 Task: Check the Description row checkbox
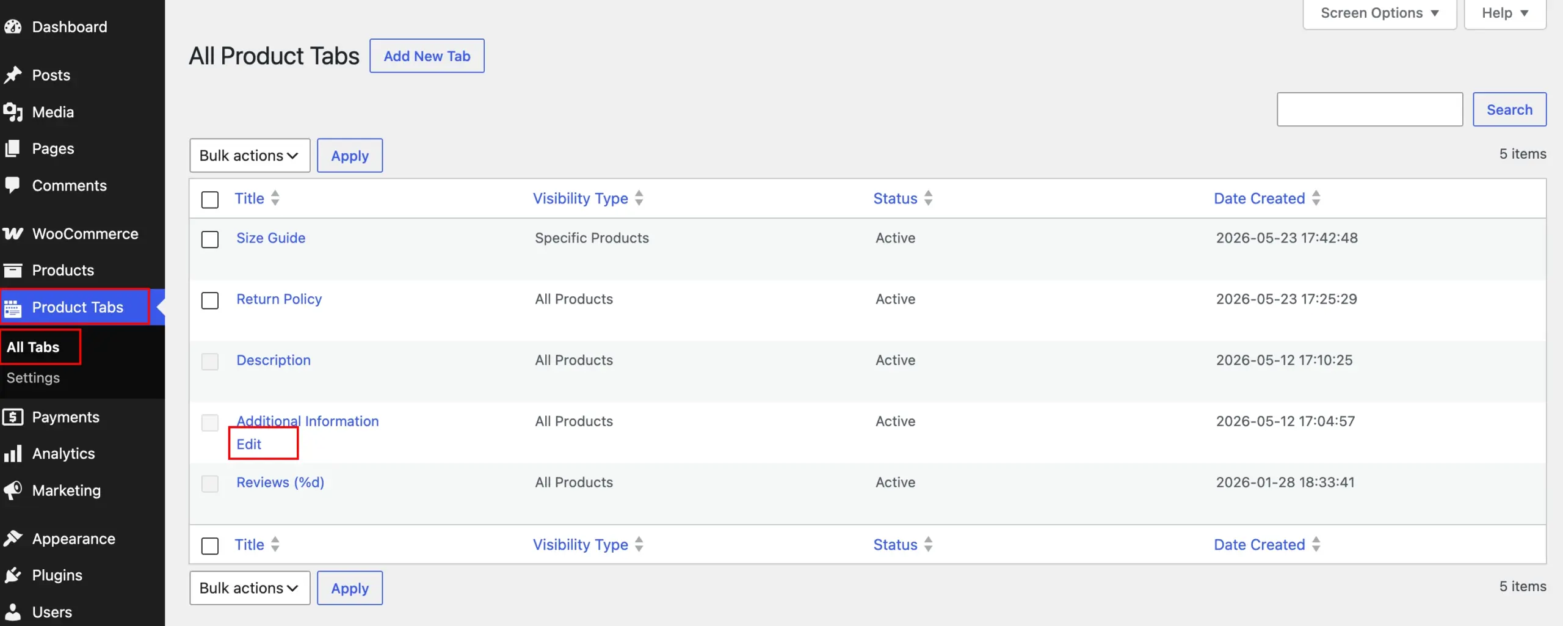pos(210,362)
